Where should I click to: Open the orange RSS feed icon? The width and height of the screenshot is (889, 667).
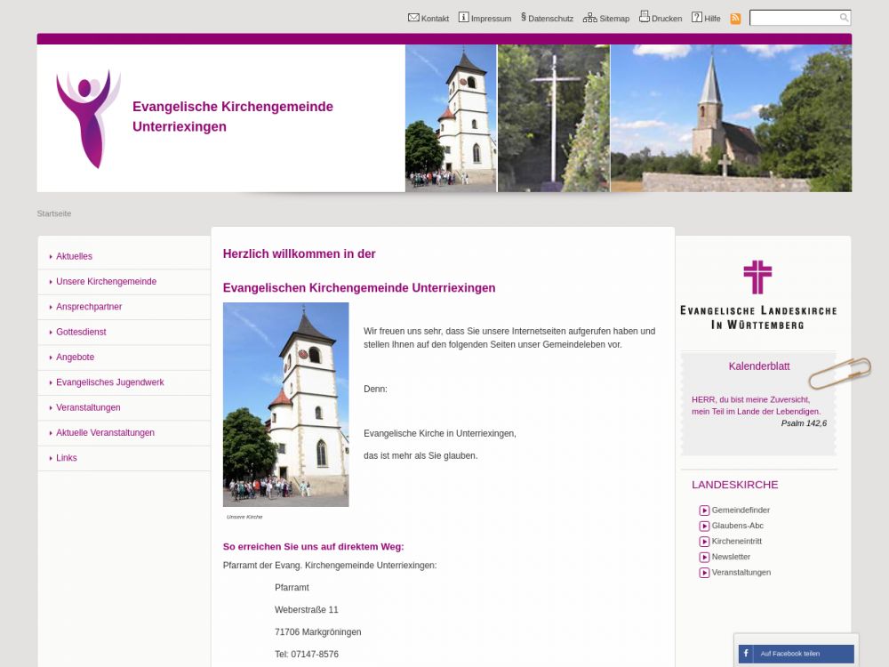point(735,19)
